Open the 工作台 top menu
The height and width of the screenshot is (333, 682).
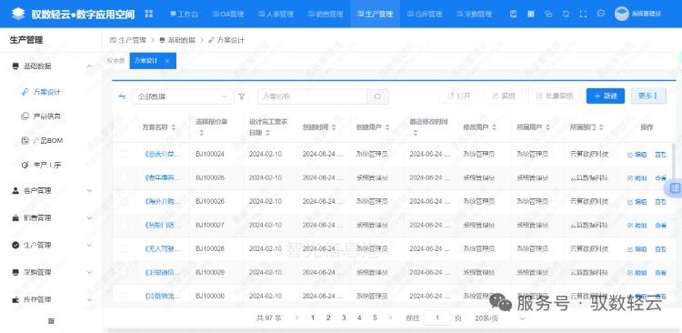point(184,14)
